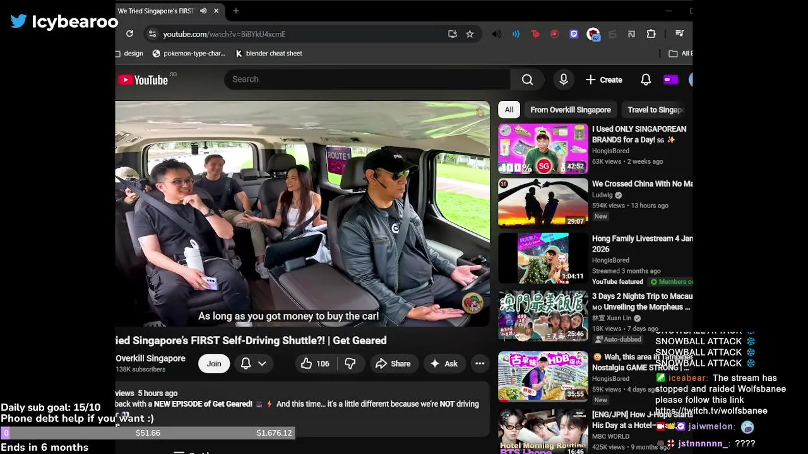This screenshot has height=454, width=808.
Task: Click the YouTube featured label
Action: coord(617,282)
